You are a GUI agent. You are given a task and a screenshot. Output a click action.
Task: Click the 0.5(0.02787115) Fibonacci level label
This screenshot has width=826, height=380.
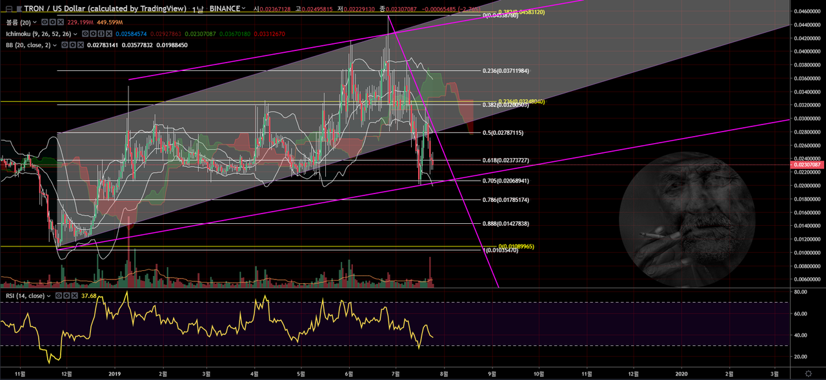[503, 133]
